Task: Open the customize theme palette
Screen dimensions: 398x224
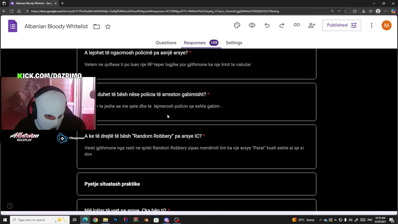Action: 237,25
